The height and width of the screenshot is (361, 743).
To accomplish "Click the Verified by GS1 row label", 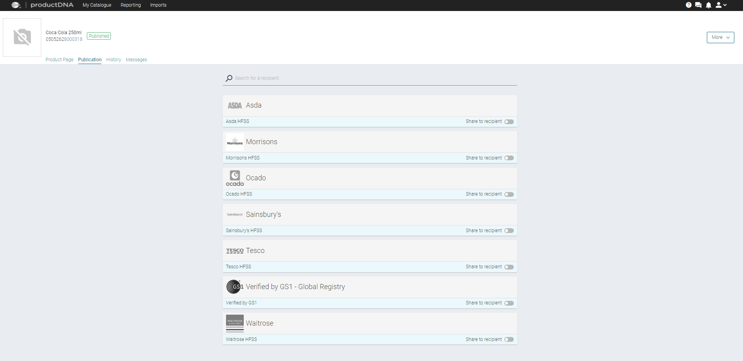I will click(241, 303).
